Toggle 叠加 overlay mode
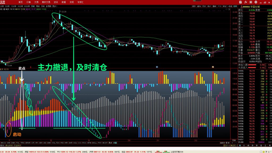Viewport: 272px width, 153px height. [199, 6]
